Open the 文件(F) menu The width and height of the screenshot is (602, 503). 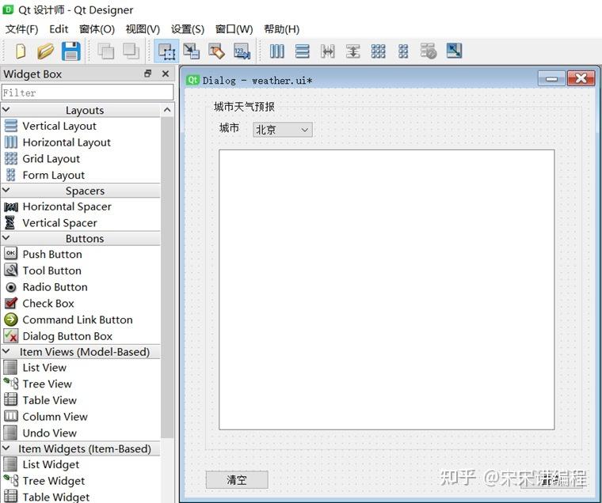[21, 29]
